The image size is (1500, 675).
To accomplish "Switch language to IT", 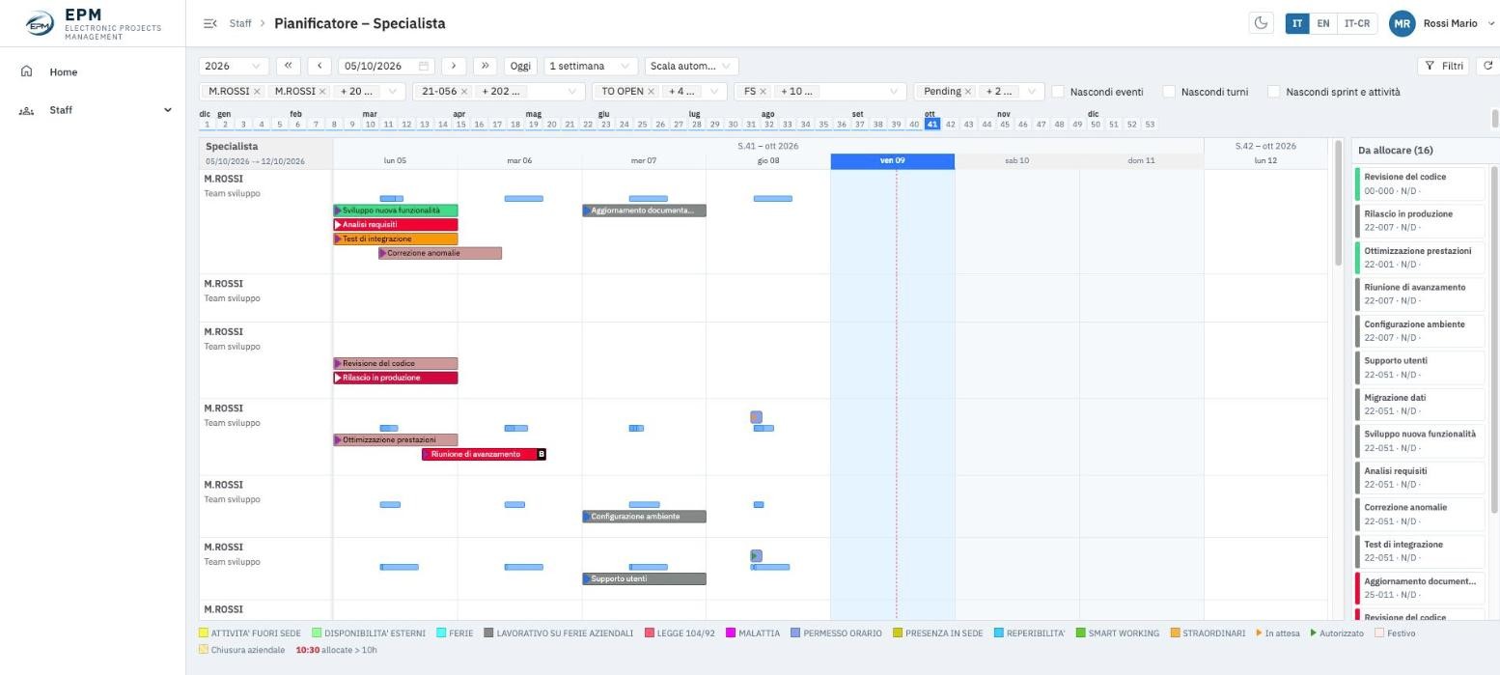I will pyautogui.click(x=1296, y=23).
